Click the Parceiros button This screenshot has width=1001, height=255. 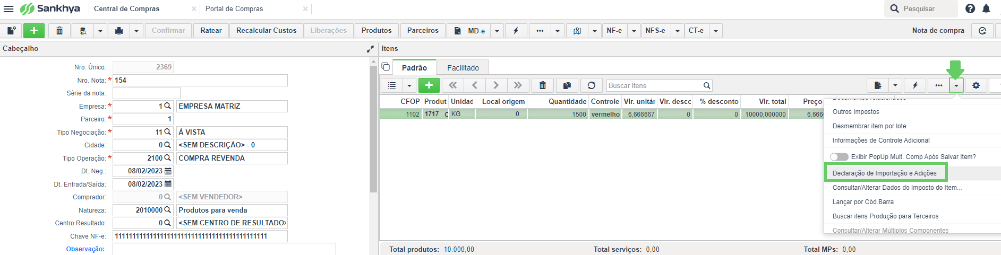click(x=423, y=31)
